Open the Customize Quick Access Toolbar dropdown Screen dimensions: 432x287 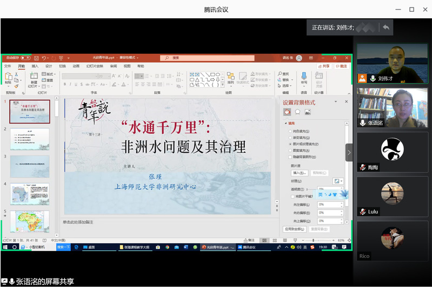click(68, 58)
